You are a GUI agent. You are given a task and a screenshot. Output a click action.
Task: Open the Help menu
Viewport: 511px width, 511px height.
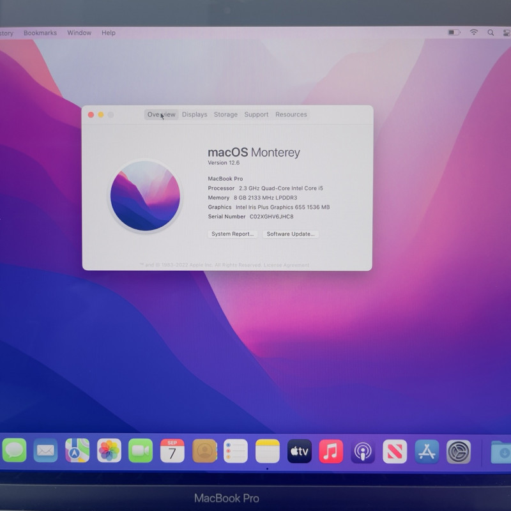point(109,33)
